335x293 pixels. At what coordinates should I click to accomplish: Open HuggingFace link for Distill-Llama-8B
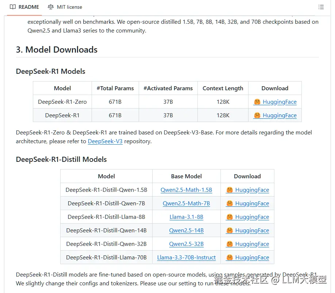point(247,217)
